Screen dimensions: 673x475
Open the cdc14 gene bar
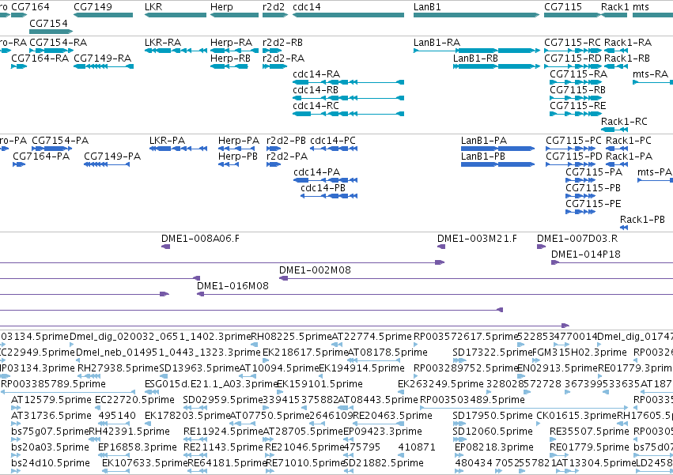coord(348,15)
